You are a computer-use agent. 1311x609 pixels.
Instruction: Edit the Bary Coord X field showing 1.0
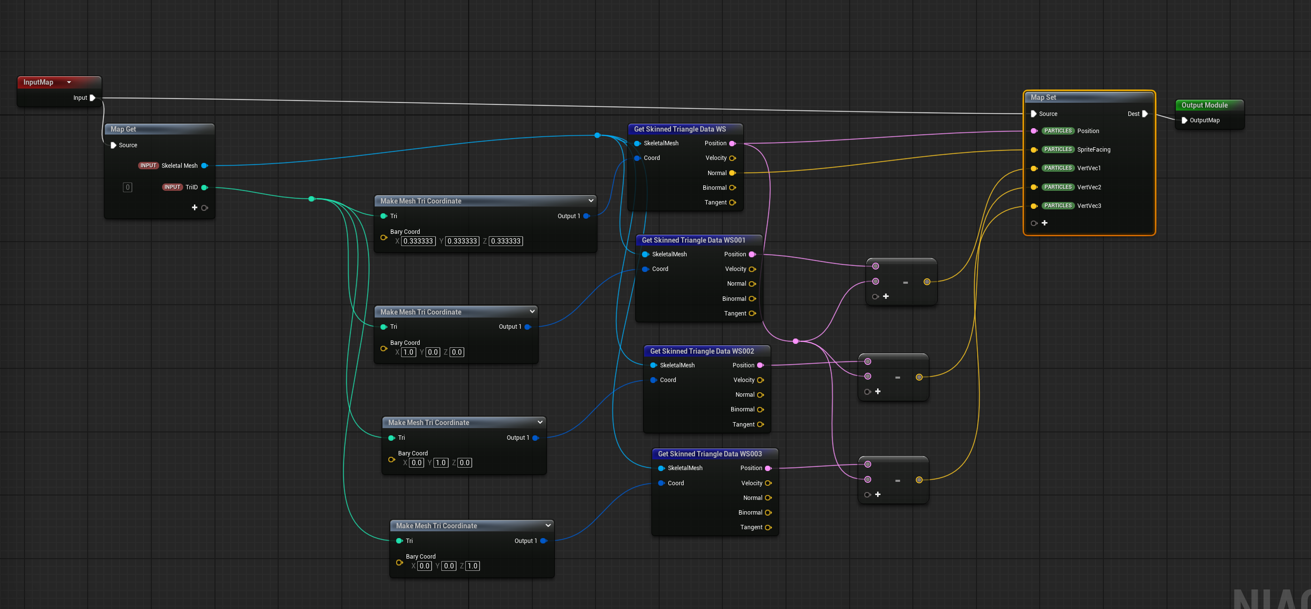(408, 352)
